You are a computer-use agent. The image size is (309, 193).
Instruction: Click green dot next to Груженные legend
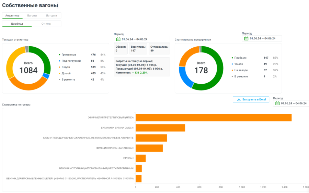59,55
